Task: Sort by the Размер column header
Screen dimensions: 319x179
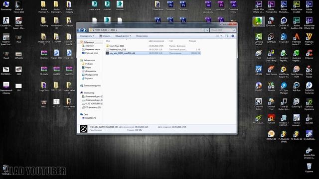Action: pos(192,41)
